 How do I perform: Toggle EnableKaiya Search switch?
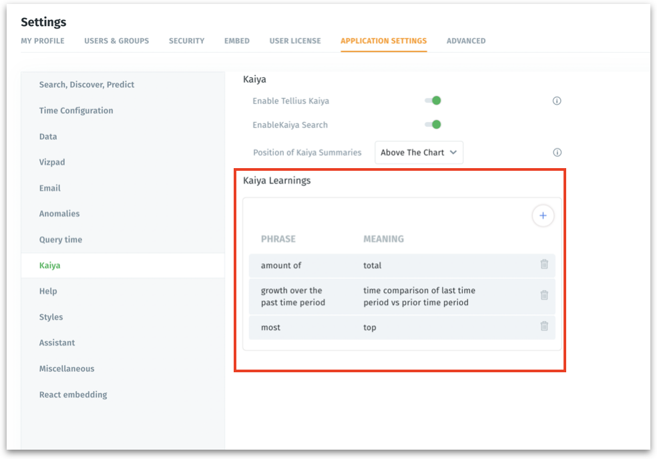click(433, 125)
